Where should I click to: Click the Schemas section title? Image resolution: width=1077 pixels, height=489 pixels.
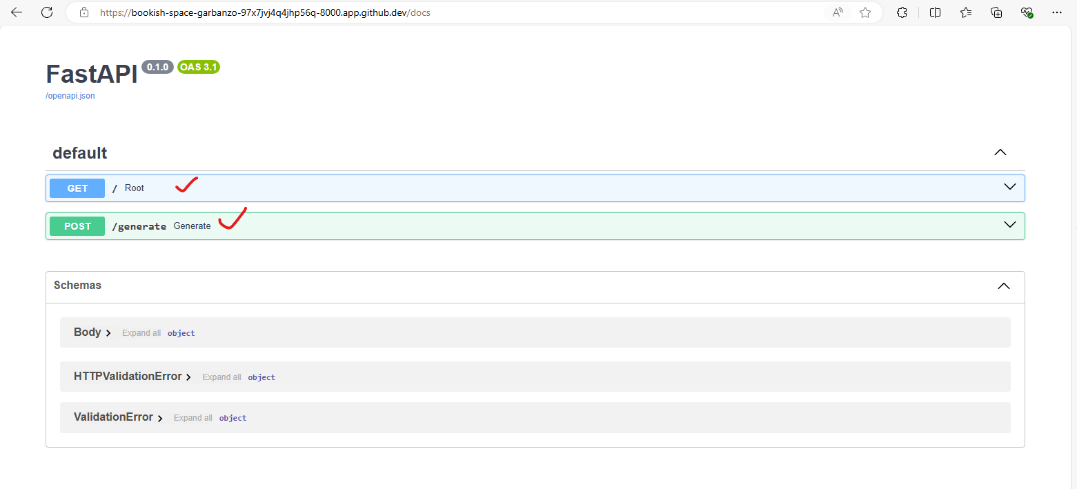tap(77, 285)
